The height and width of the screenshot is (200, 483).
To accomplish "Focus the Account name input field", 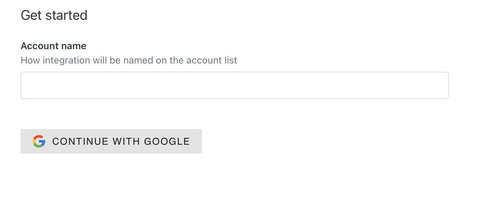I will click(235, 85).
